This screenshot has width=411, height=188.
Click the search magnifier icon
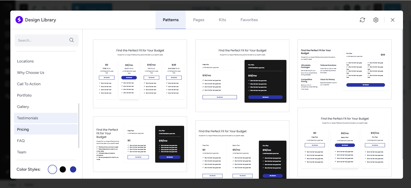[72, 40]
